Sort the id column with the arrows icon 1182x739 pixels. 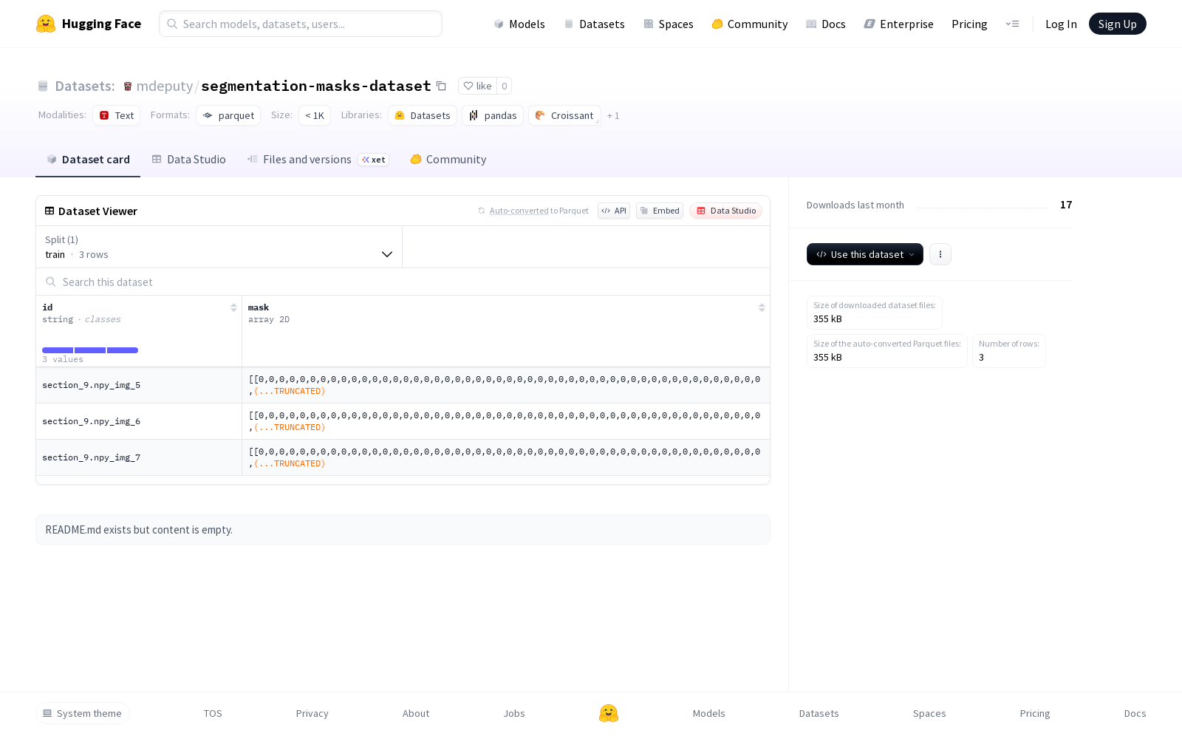coord(233,307)
